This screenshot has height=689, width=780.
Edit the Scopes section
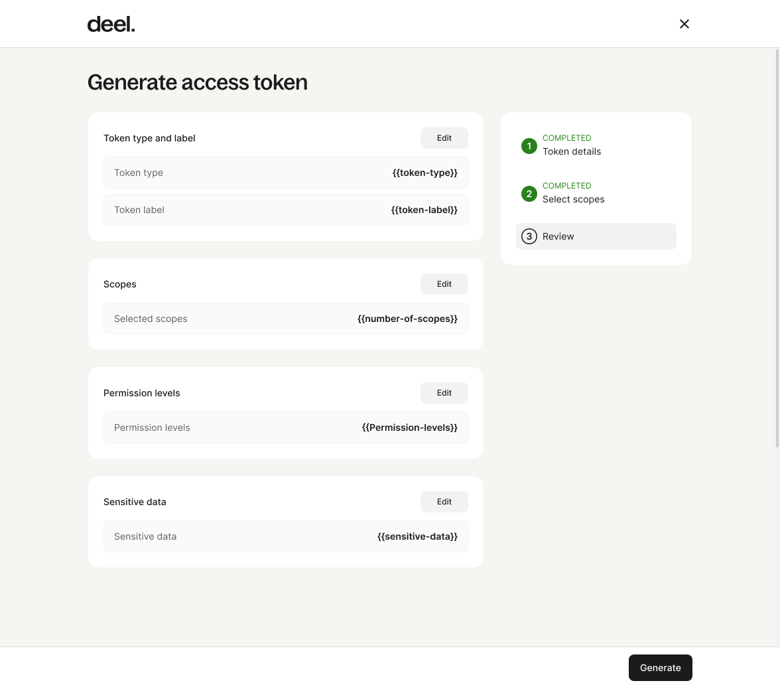point(444,284)
